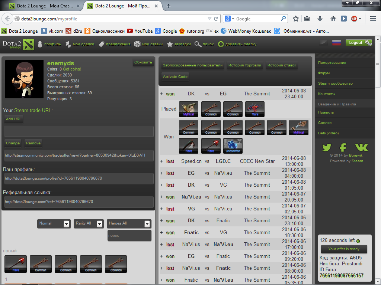Open the профиль navigation item
The width and height of the screenshot is (381, 285).
tap(49, 44)
